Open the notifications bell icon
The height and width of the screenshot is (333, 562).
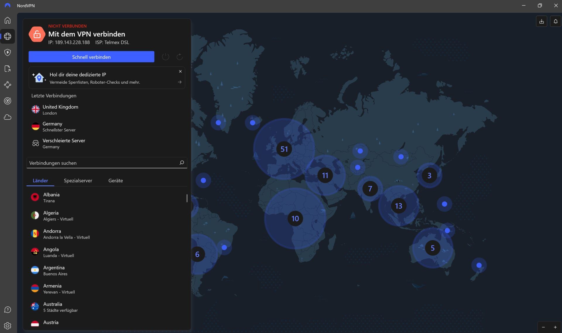556,21
